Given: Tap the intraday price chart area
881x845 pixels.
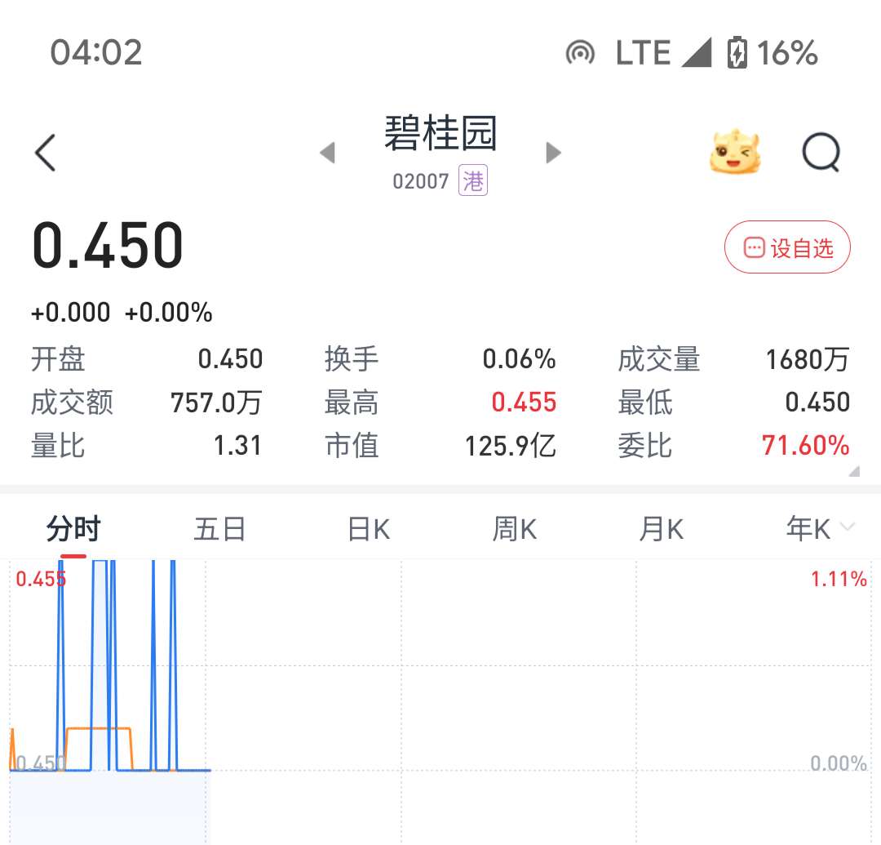Looking at the screenshot, I should pyautogui.click(x=440, y=701).
